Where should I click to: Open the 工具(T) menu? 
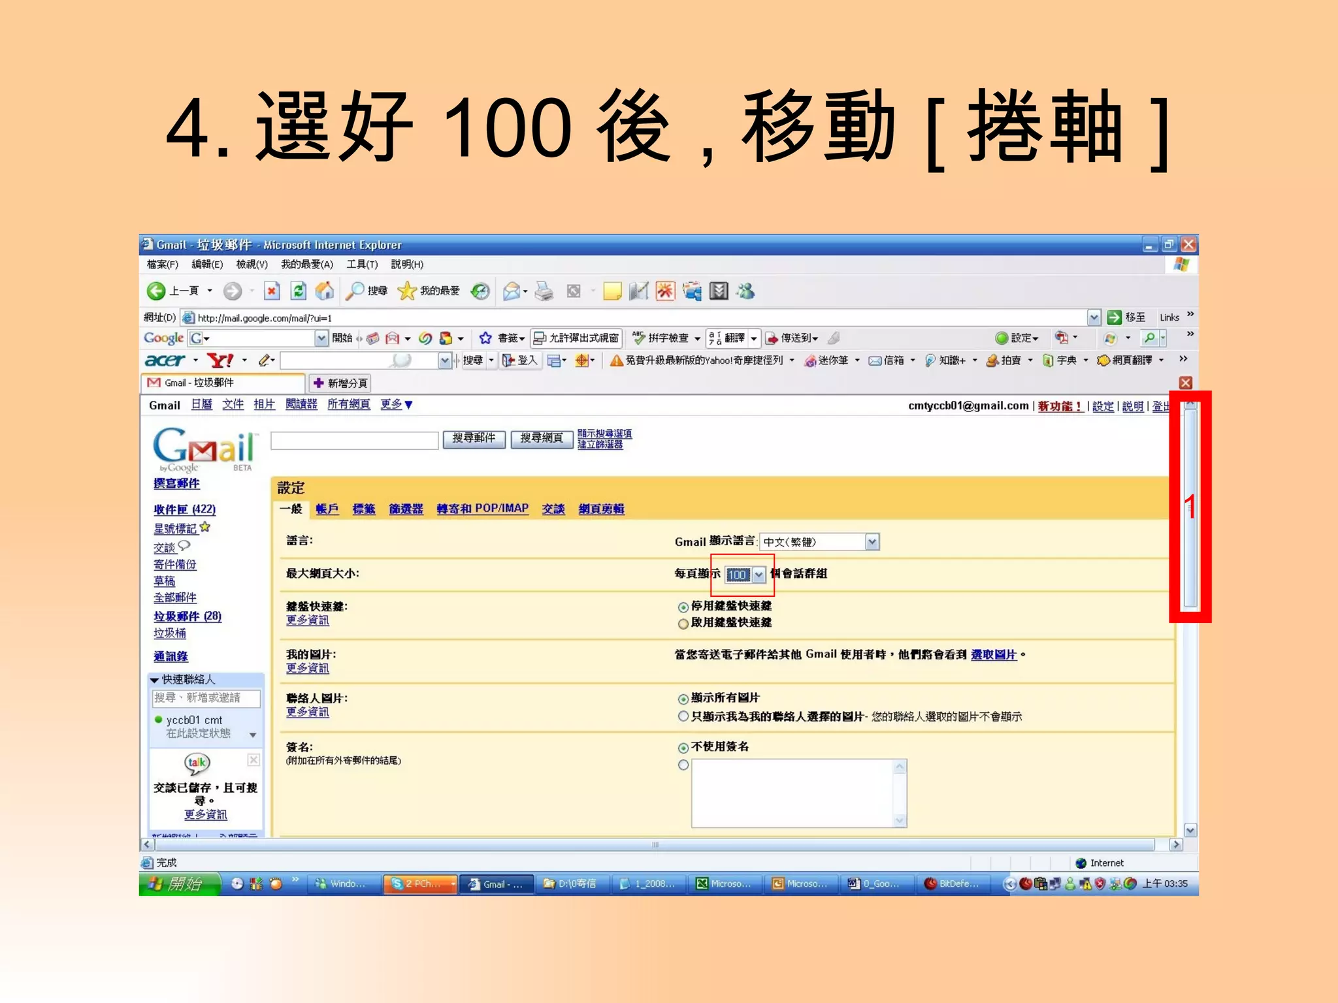coord(362,264)
